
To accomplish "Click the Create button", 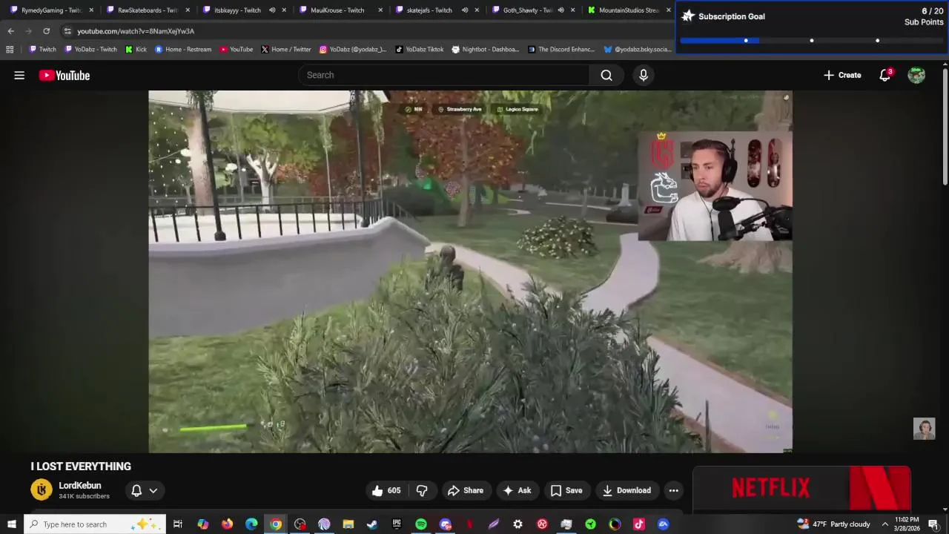I will (x=842, y=75).
